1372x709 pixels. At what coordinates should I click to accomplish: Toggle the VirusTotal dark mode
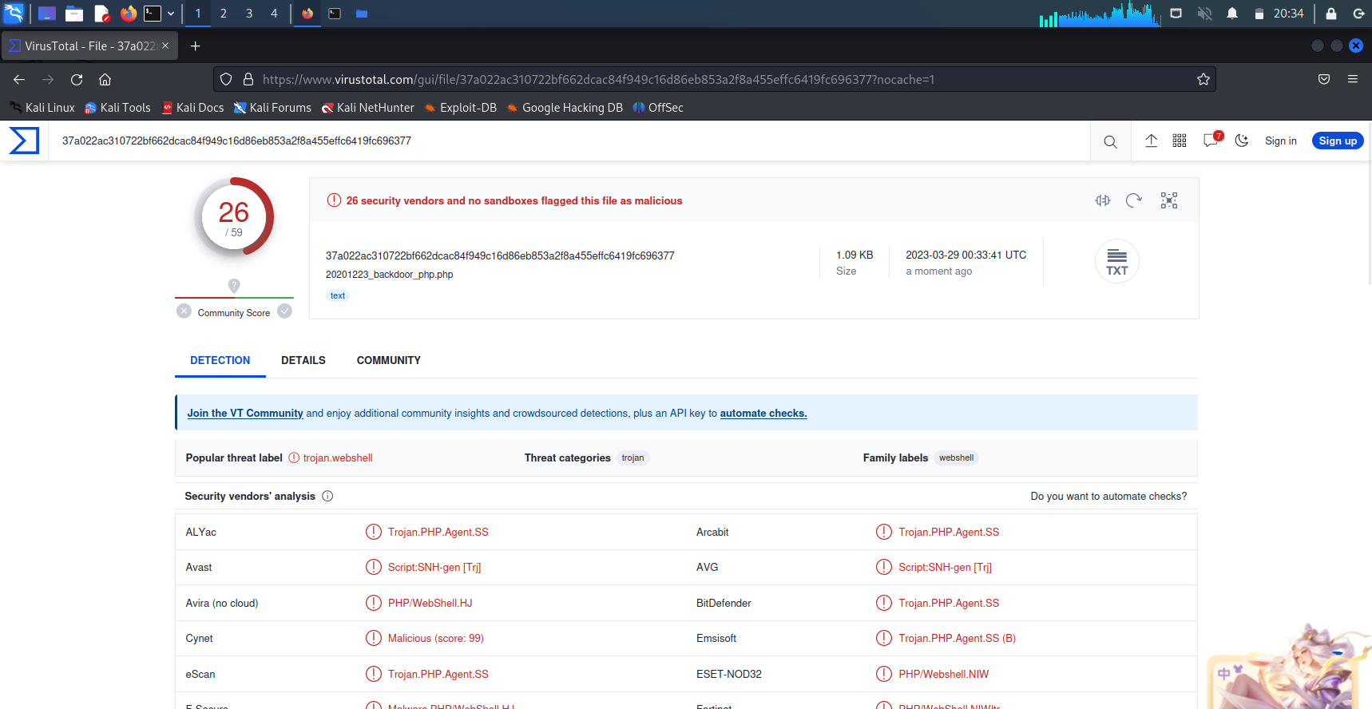pos(1242,141)
